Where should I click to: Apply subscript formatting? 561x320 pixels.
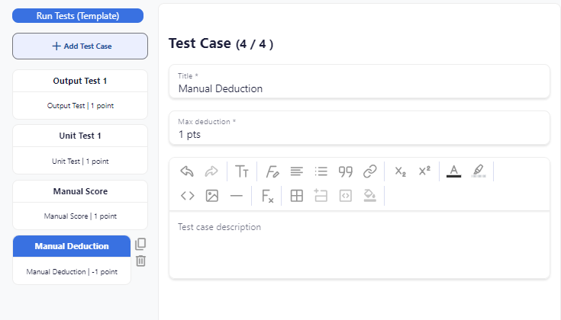click(401, 171)
